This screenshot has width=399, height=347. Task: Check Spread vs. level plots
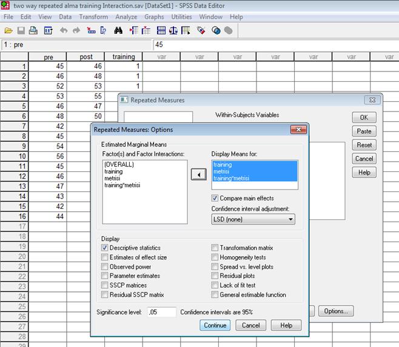215,266
